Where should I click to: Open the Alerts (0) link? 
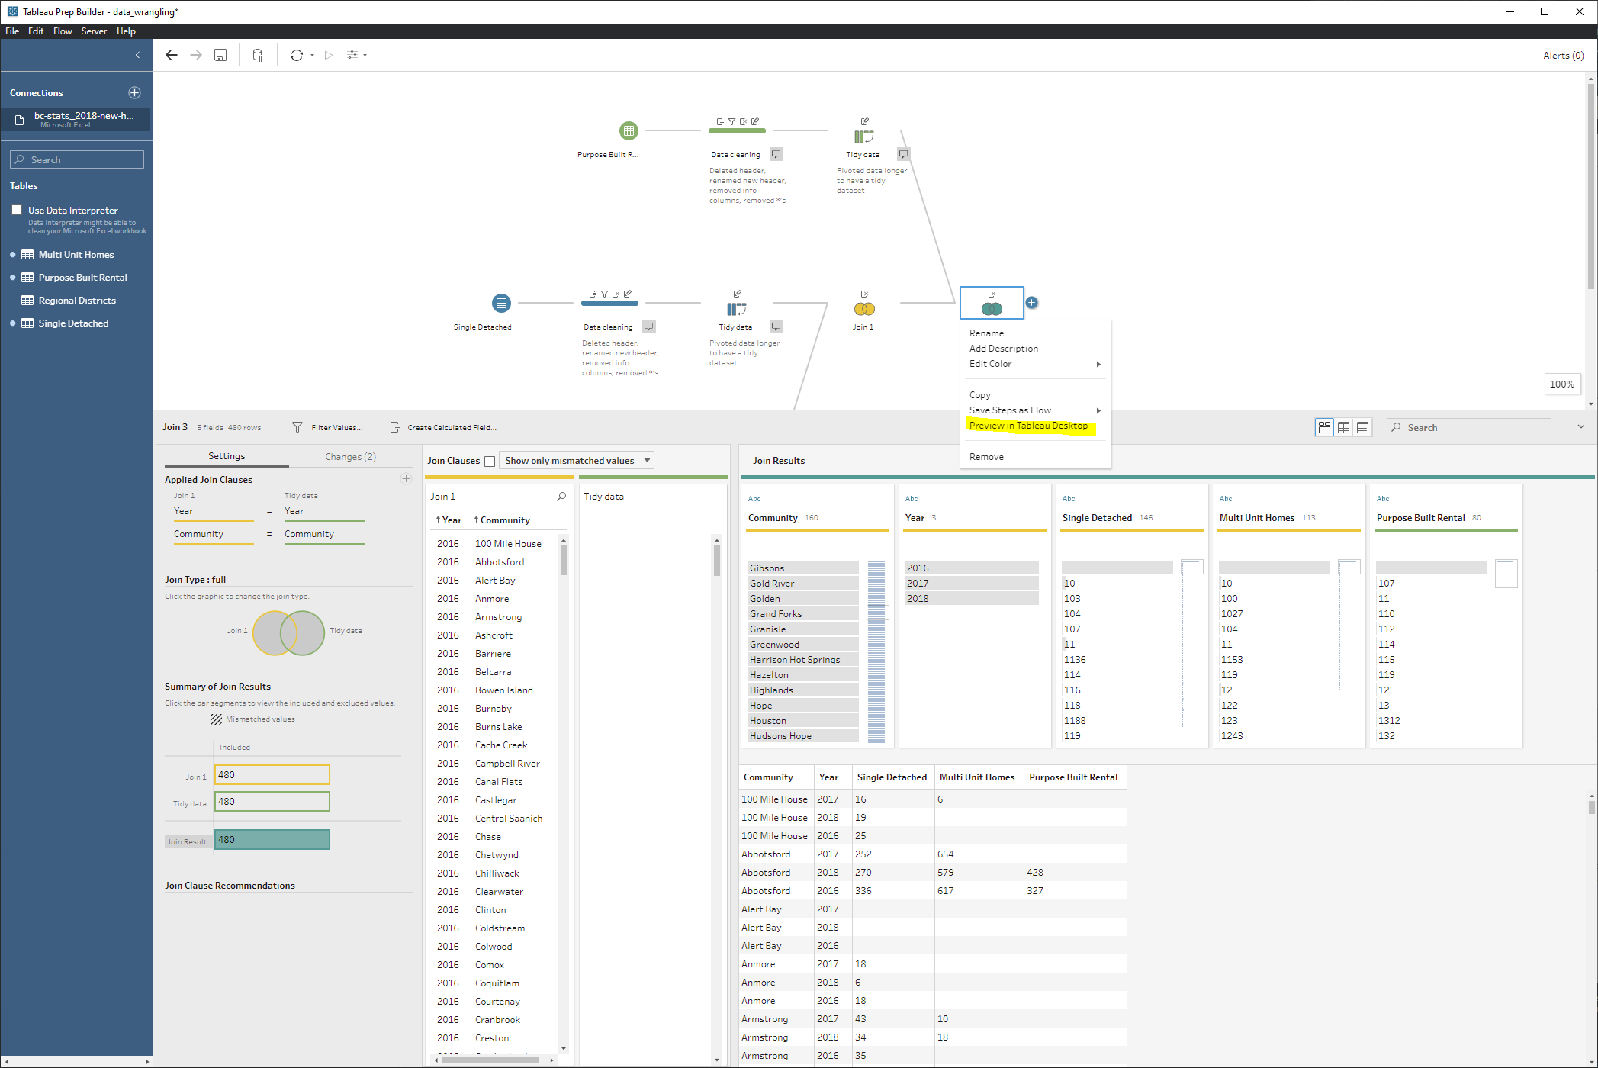(x=1564, y=56)
